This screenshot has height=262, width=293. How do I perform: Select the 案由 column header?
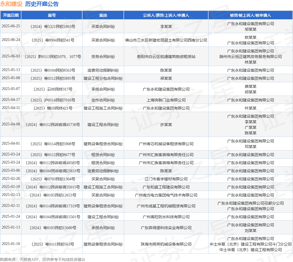coord(103,15)
